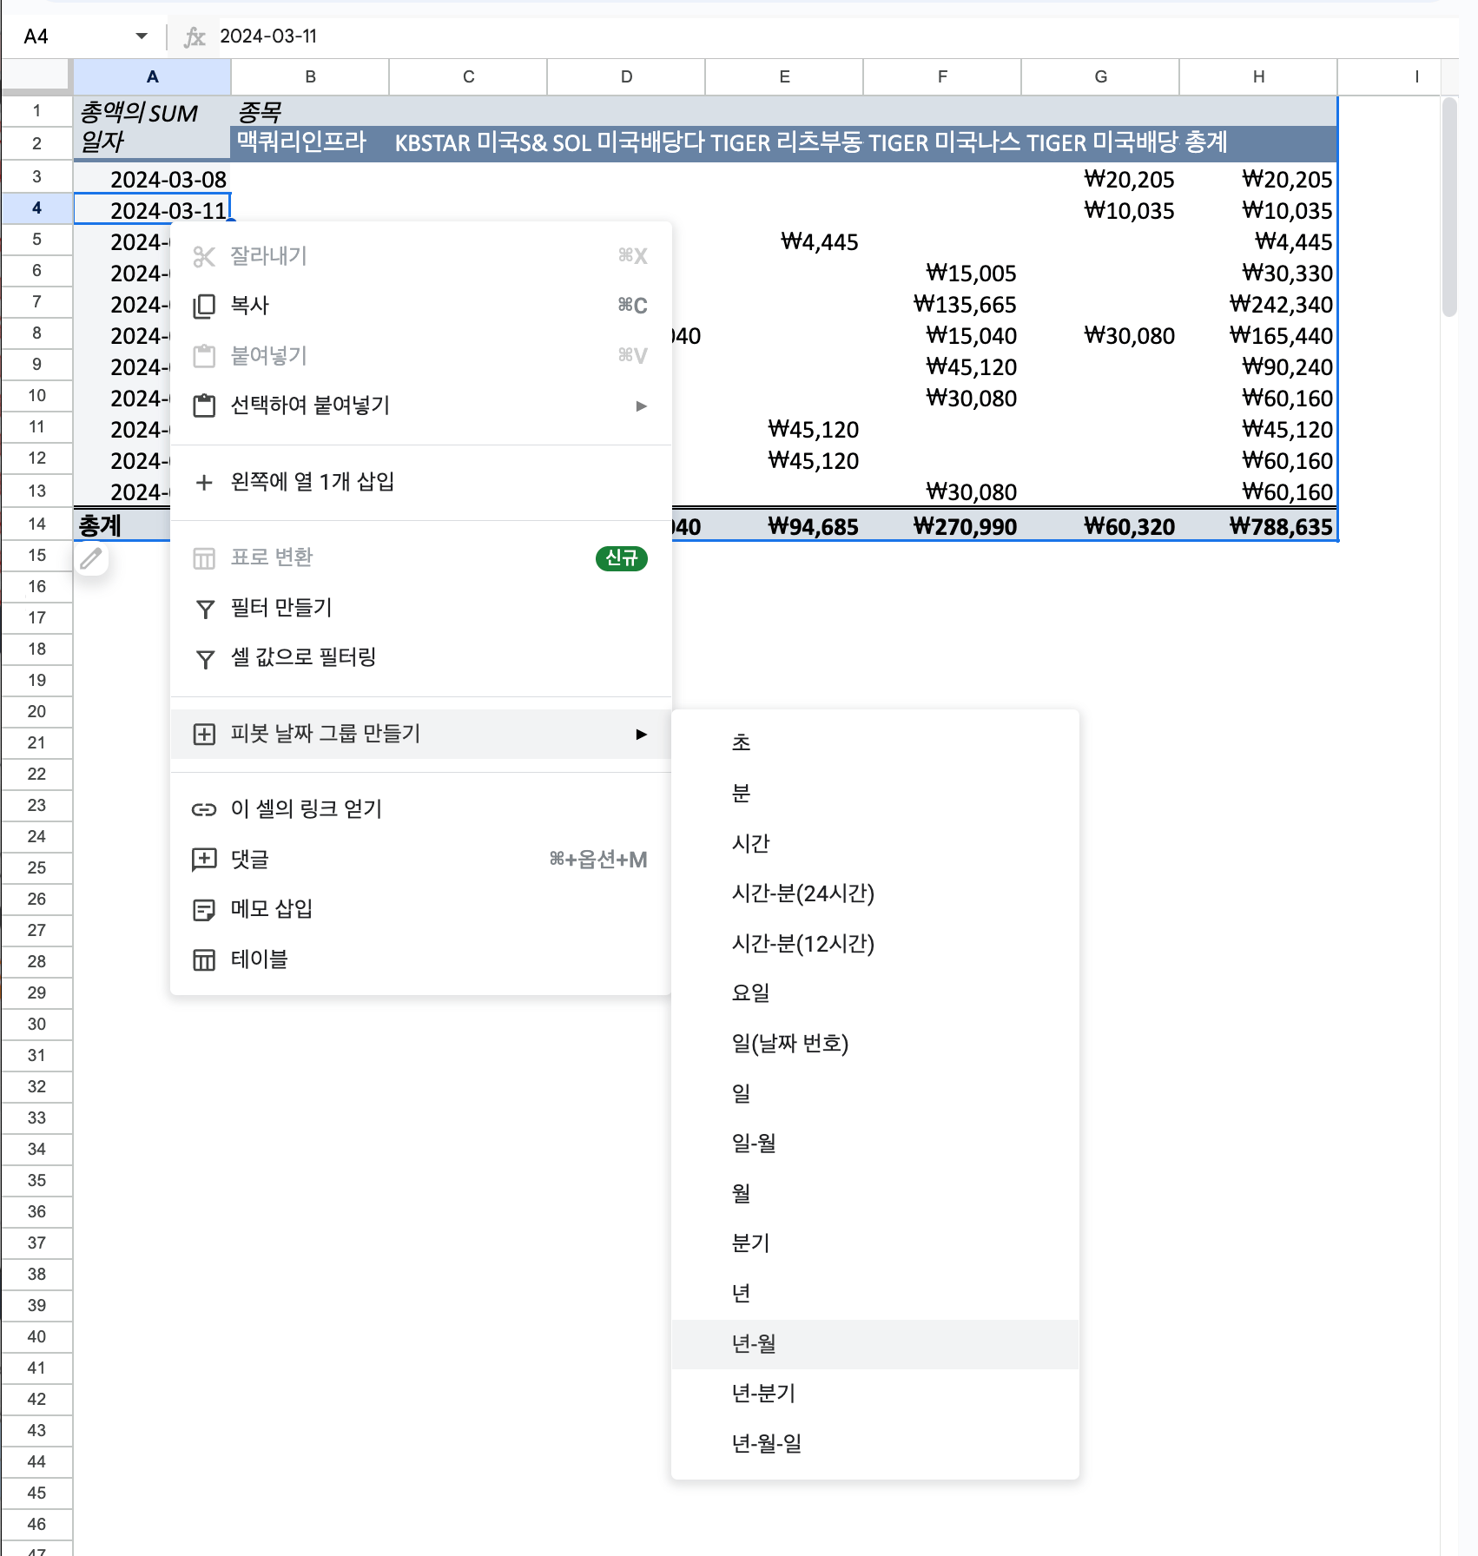Click the 일자 label cell

click(152, 142)
